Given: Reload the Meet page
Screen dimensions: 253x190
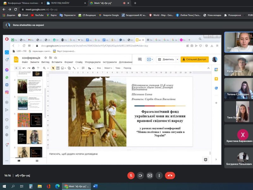Looking at the screenshot, I should click(15, 9).
